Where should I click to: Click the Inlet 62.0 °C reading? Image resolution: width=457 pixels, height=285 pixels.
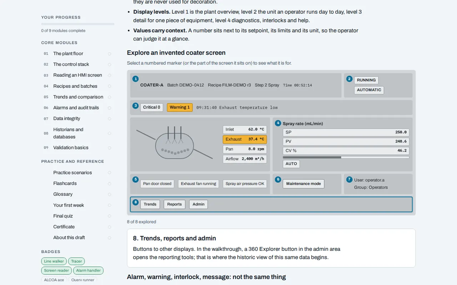tap(245, 130)
